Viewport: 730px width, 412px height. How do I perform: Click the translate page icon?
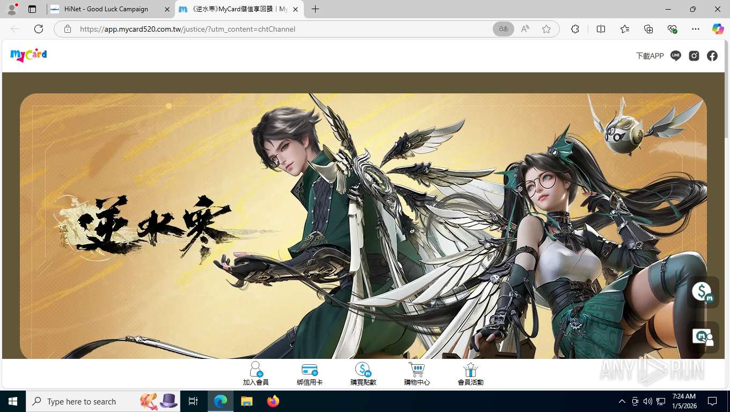[x=503, y=29]
